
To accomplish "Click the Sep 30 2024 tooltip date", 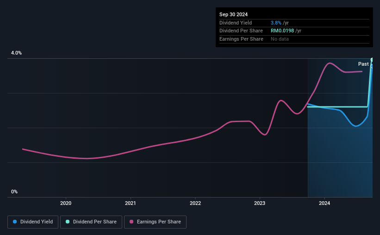I will 233,14.
